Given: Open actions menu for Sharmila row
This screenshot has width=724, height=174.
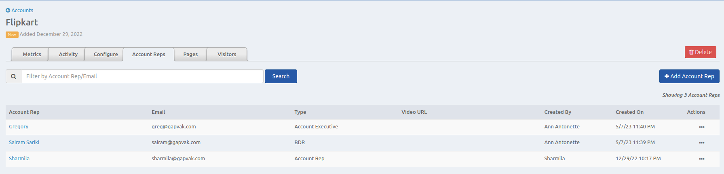Looking at the screenshot, I should 702,159.
